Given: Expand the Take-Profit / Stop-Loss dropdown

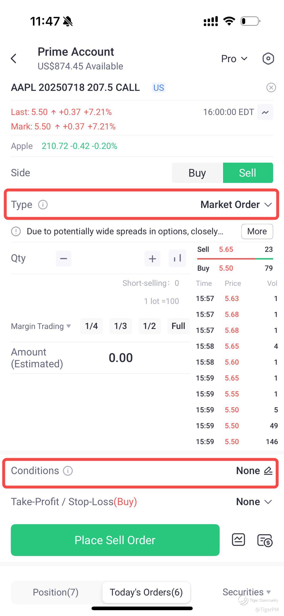Looking at the screenshot, I should 254,502.
